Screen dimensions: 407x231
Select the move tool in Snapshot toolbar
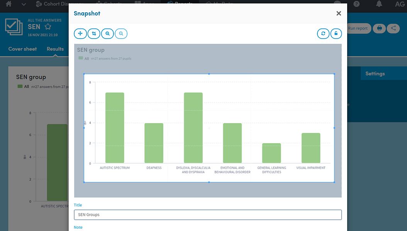click(x=80, y=33)
